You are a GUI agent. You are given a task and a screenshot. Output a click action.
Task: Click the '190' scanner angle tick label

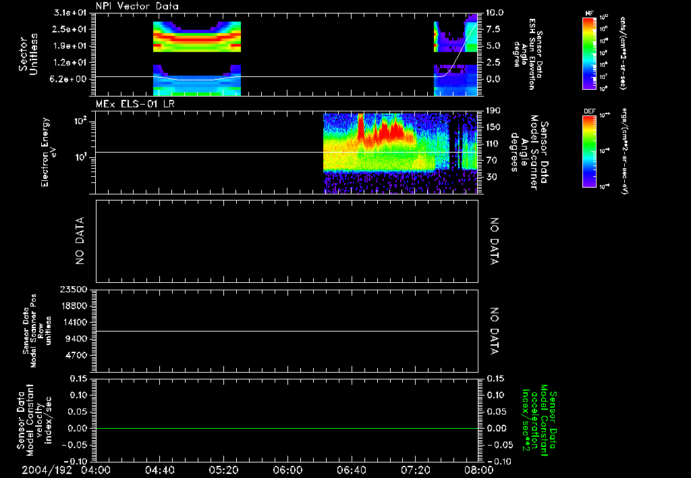pyautogui.click(x=493, y=111)
